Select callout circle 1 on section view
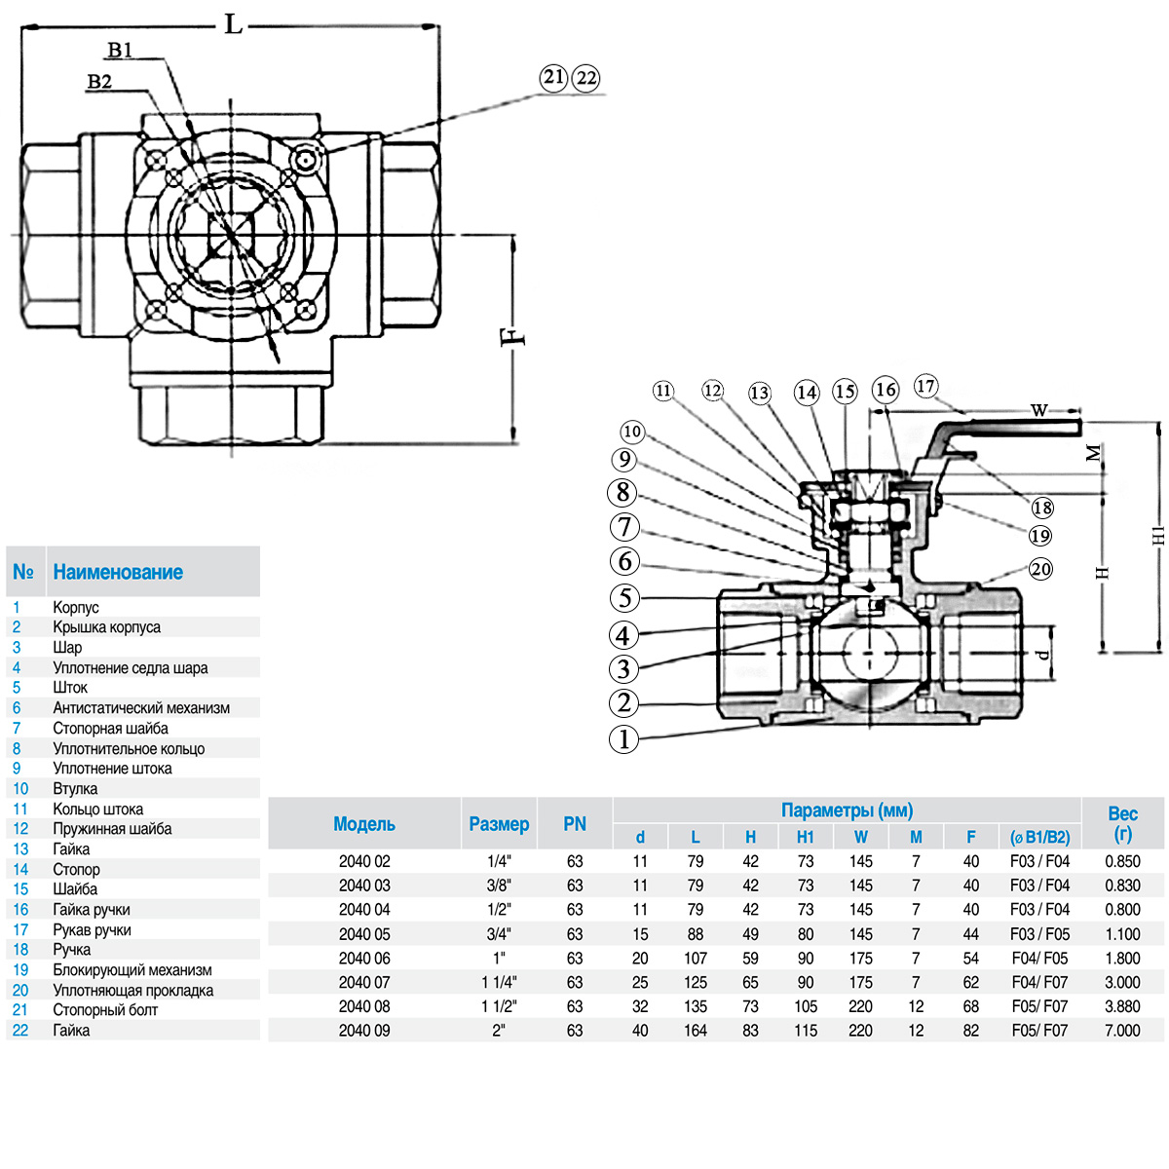Screen dimensions: 1169x1169 click(x=624, y=738)
